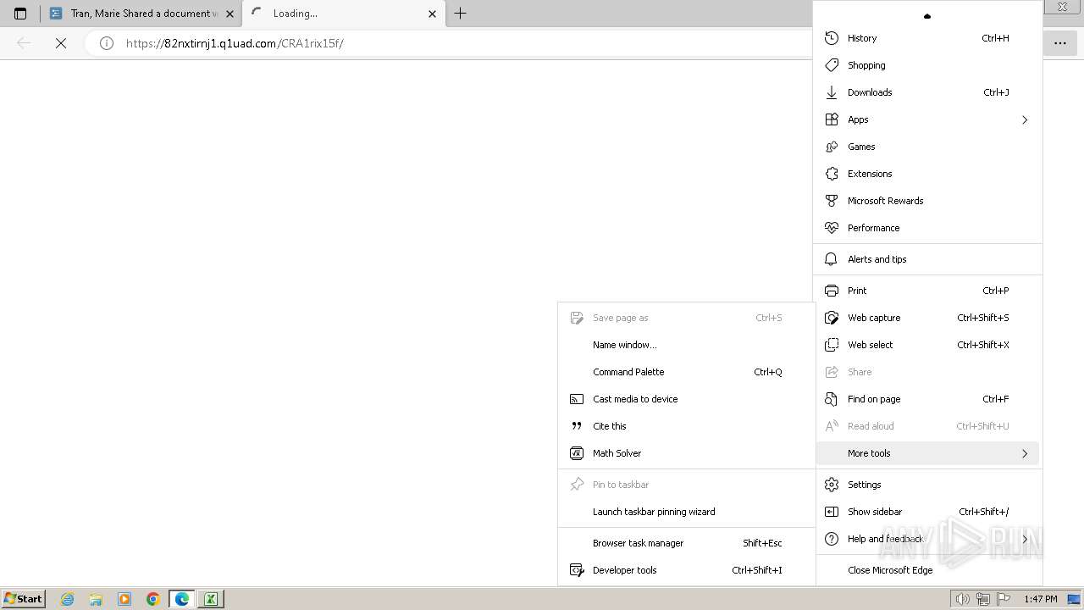The height and width of the screenshot is (610, 1084).
Task: Click the Shopping tag icon
Action: [832, 65]
